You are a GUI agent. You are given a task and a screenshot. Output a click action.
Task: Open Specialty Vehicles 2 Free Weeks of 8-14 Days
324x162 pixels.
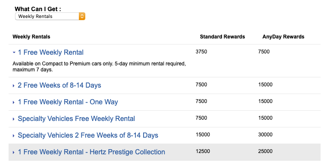(88, 135)
